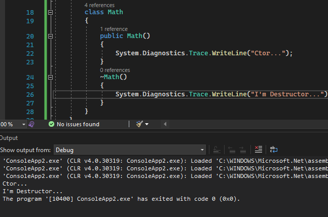This screenshot has height=217, width=328.
Task: Click the horizontal scrollbar left arrow
Action: click(165, 124)
